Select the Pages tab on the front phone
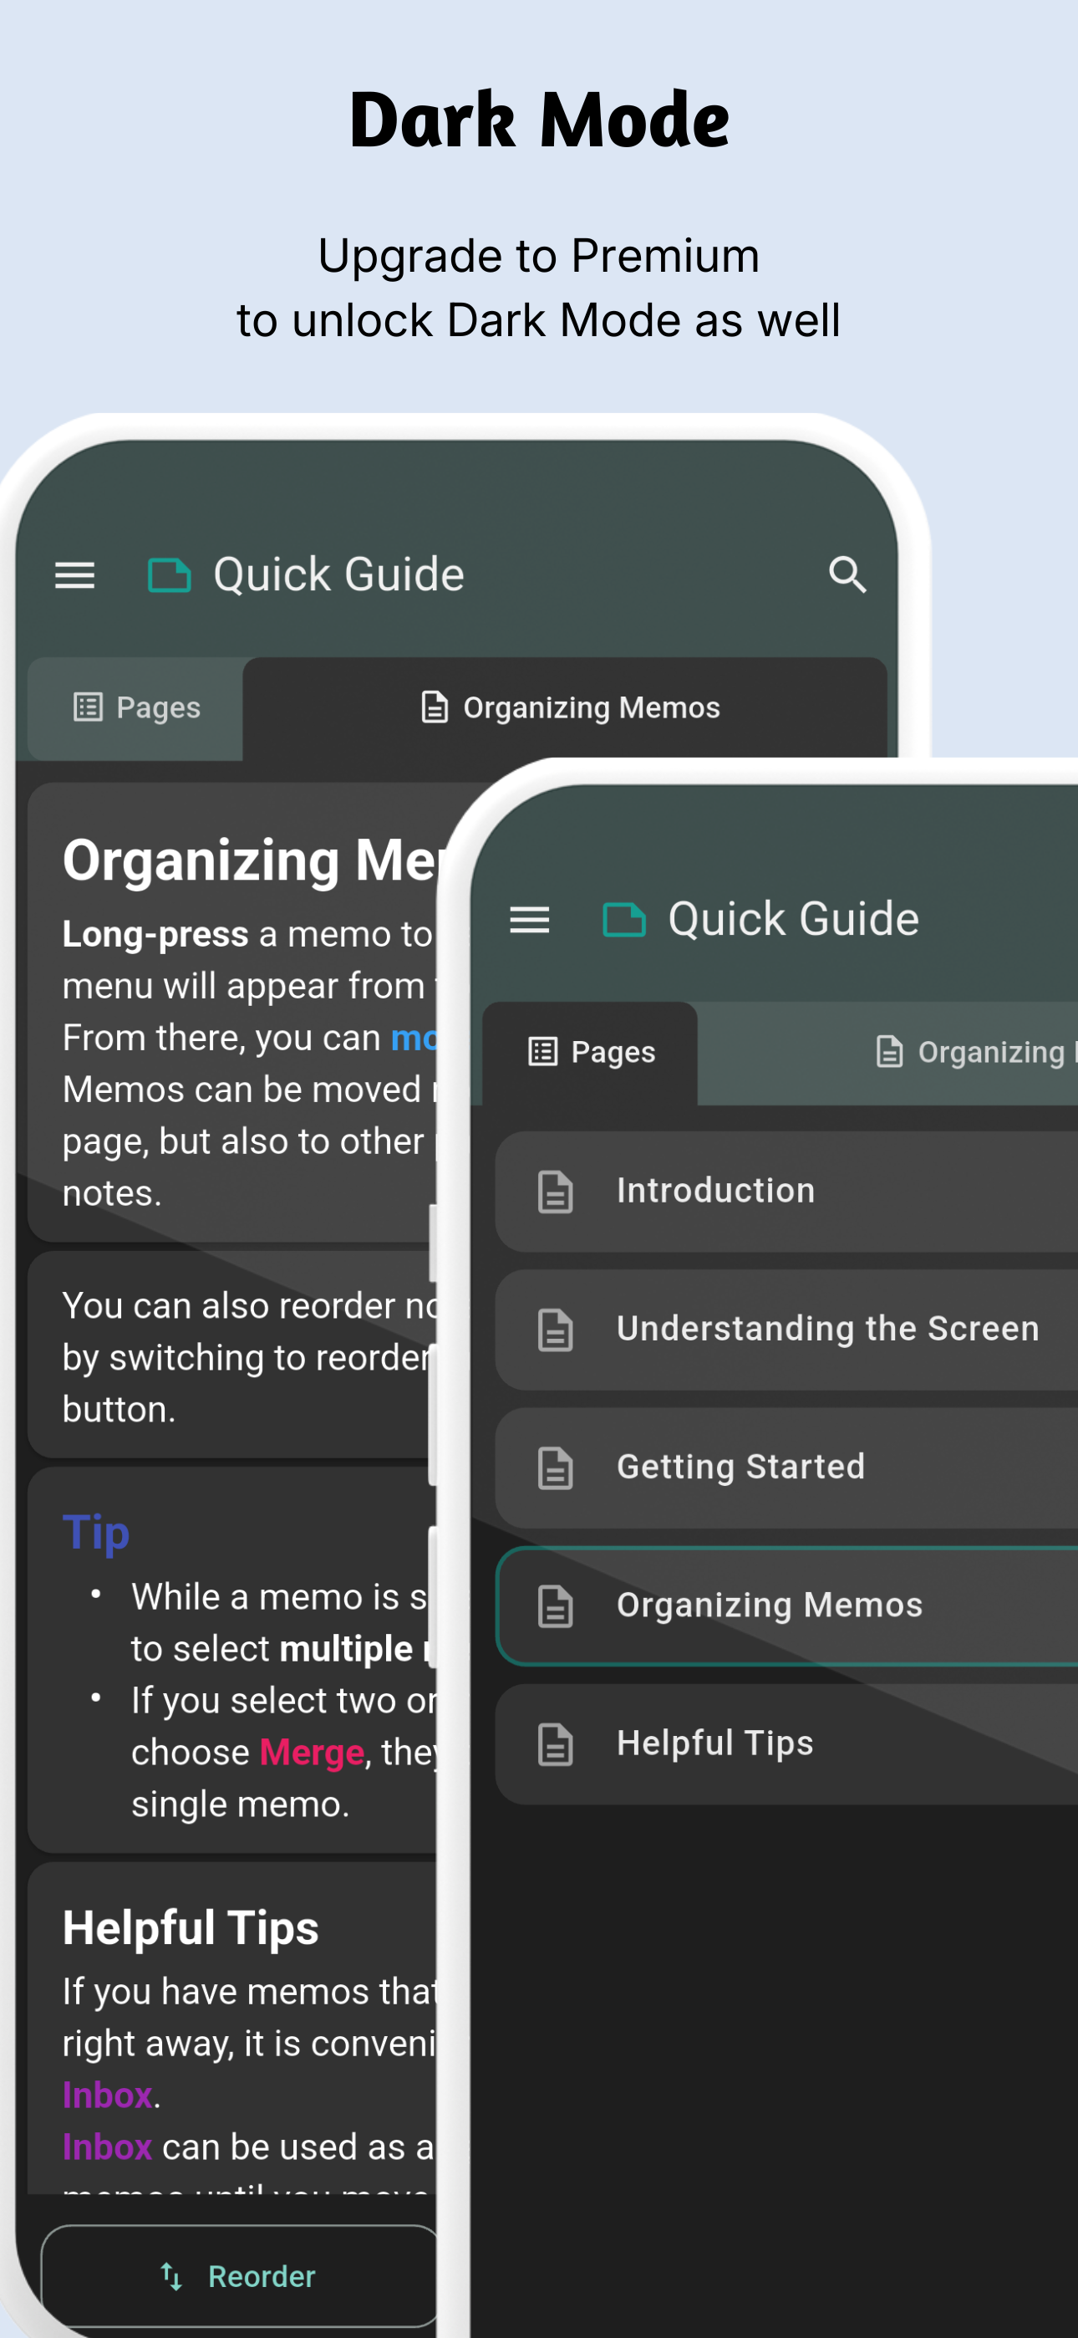Image resolution: width=1078 pixels, height=2338 pixels. [x=591, y=1053]
